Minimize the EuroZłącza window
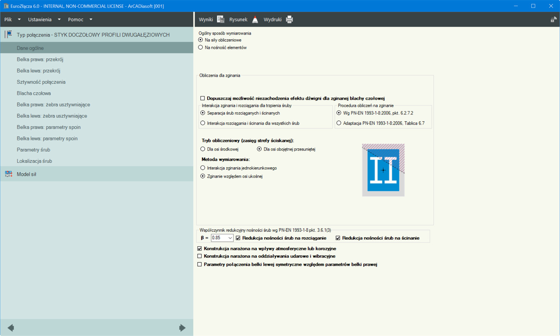 tap(516, 6)
